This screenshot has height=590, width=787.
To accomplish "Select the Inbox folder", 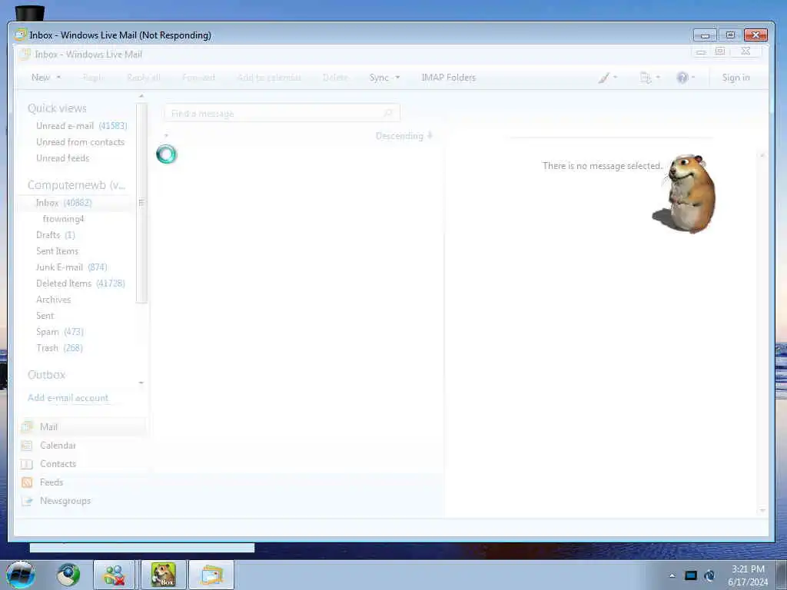I will point(64,203).
